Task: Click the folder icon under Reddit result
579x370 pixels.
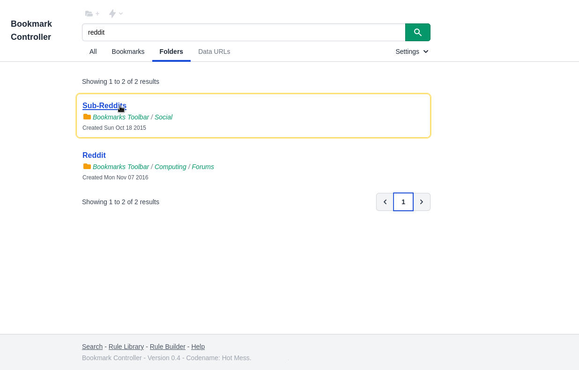Action: click(x=87, y=166)
